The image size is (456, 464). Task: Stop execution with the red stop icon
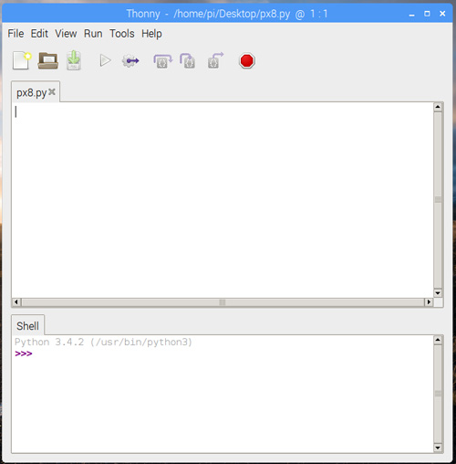[x=246, y=61]
